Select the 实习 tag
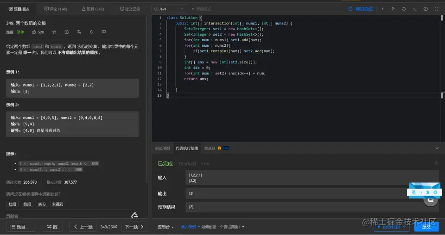 42,204
